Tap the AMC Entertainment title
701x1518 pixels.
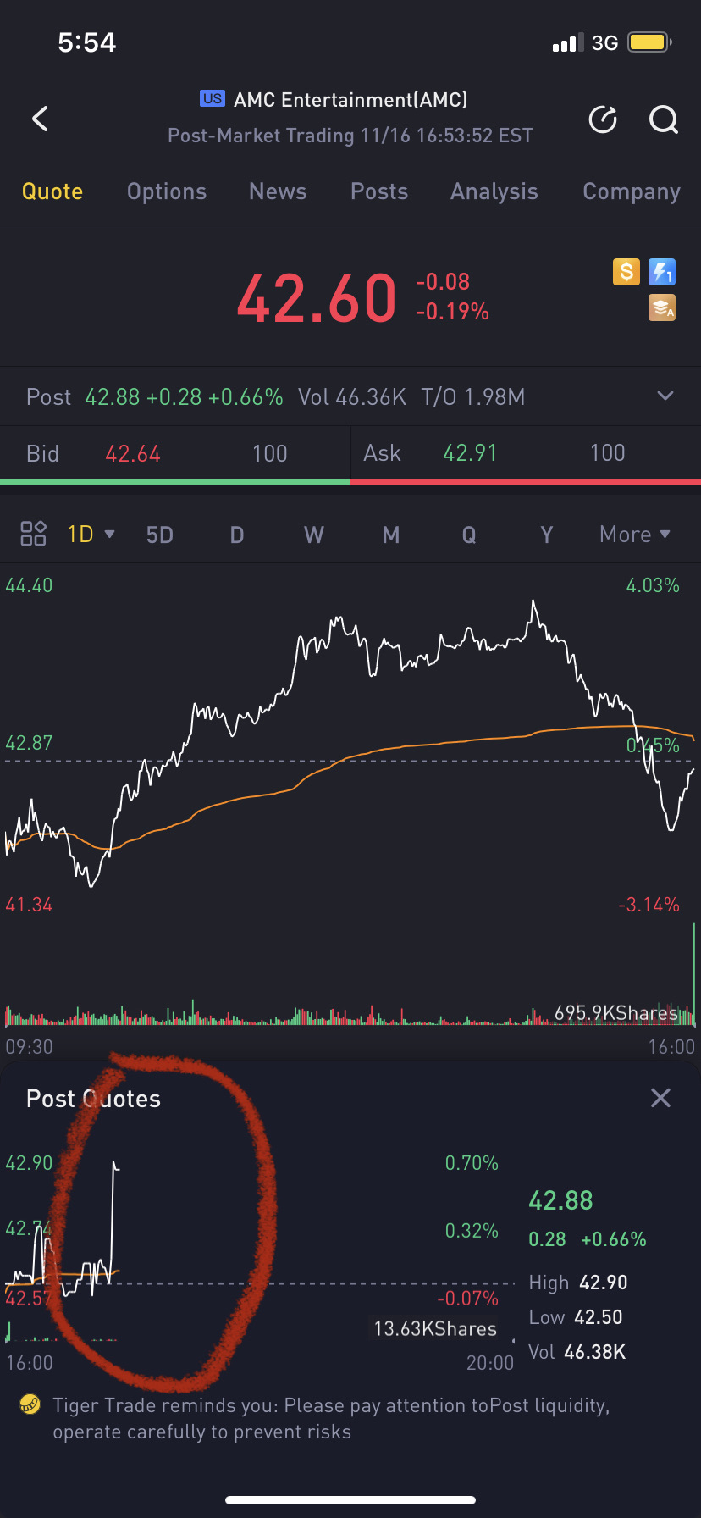[350, 100]
